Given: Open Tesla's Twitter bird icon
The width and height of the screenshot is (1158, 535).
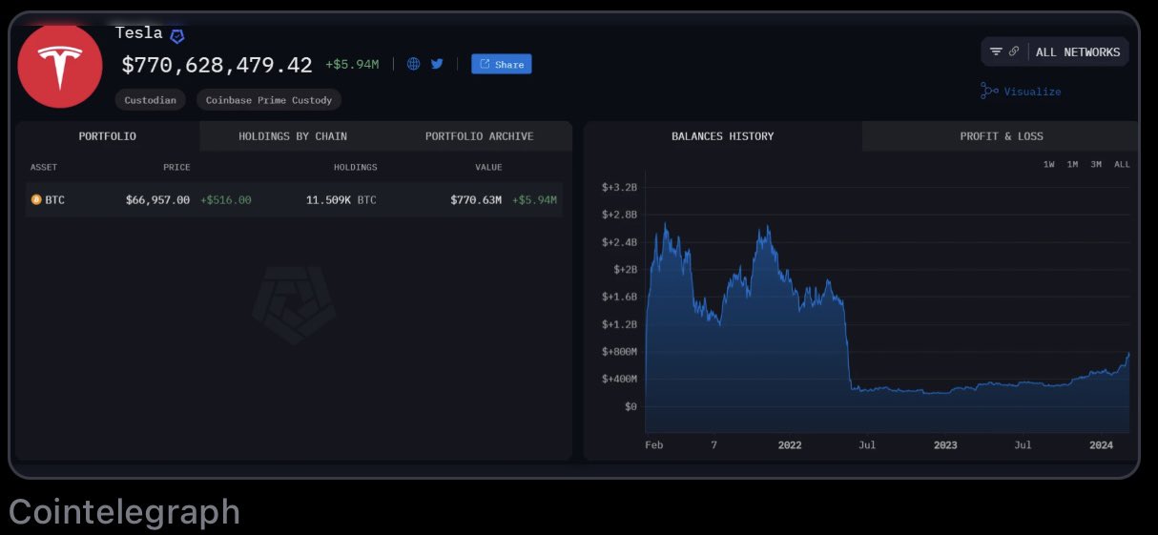Looking at the screenshot, I should tap(437, 64).
